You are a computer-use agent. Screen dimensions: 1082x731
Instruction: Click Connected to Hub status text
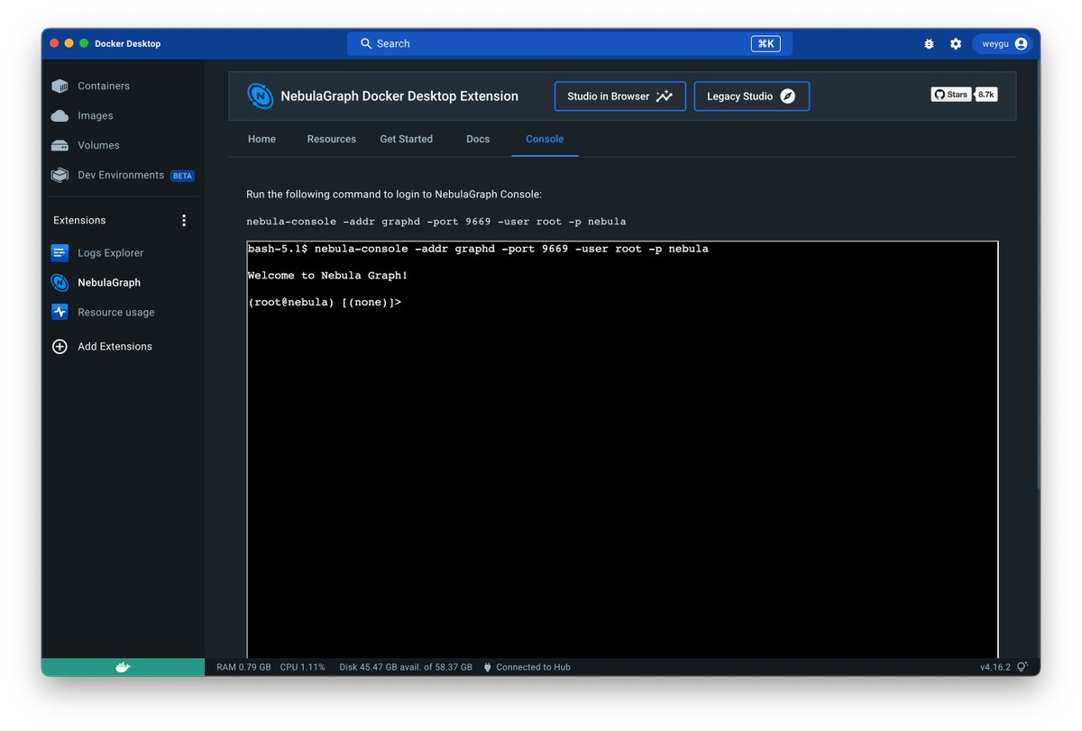coord(533,668)
